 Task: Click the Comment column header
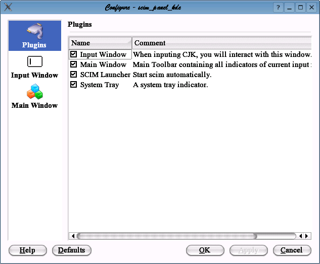pos(221,43)
